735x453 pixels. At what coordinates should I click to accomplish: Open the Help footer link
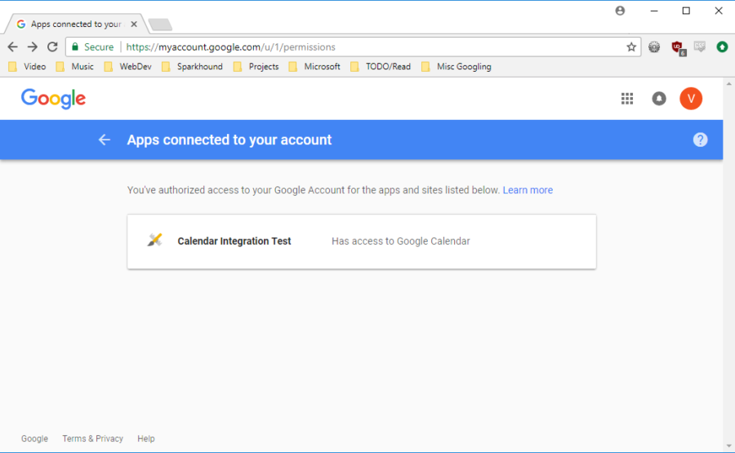(x=146, y=438)
